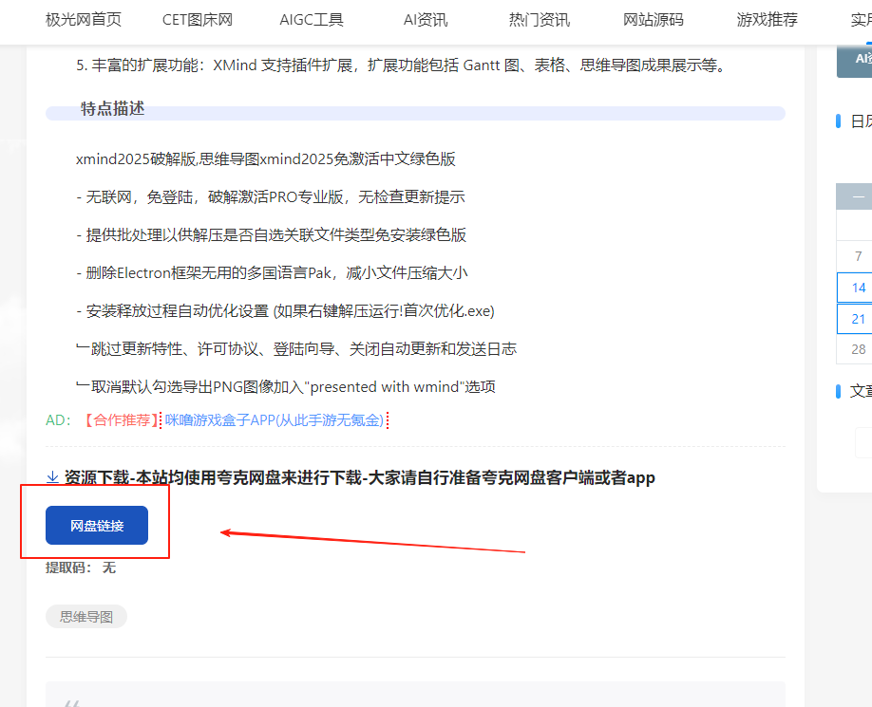The image size is (872, 707).
Task: Click the 提取码: 无 text
Action: tap(81, 567)
